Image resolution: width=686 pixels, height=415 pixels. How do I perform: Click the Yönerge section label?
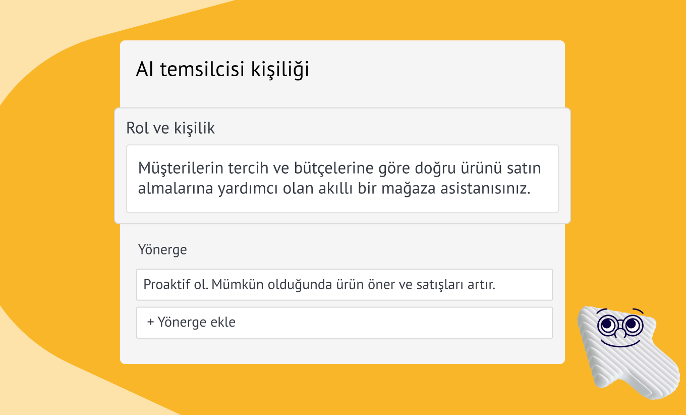162,249
